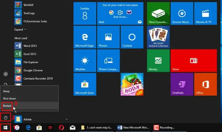The image size is (222, 132).
Task: Open iTunes from the taskbar
Action: click(17, 128)
